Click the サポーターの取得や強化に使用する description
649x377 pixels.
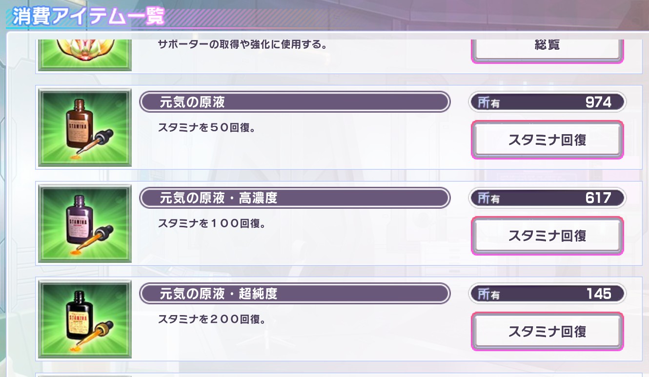[x=243, y=45]
